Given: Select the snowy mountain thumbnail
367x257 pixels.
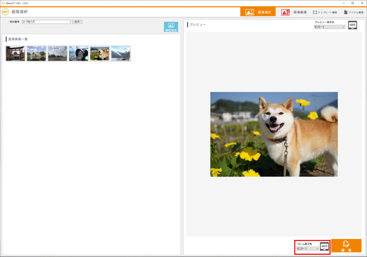Looking at the screenshot, I should 121,54.
